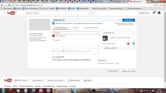Image resolution: width=166 pixels, height=93 pixels.
Task: Expand Добавить в плейлист
Action: coord(119,48)
